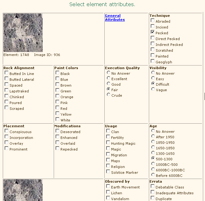205x201 pixels.
Task: Tick the Butted In Line checkbox
Action: 6,73
